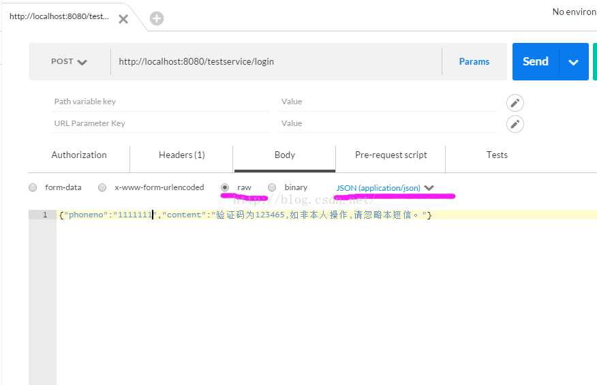Switch to the Headers (1) tab

pyautogui.click(x=181, y=155)
